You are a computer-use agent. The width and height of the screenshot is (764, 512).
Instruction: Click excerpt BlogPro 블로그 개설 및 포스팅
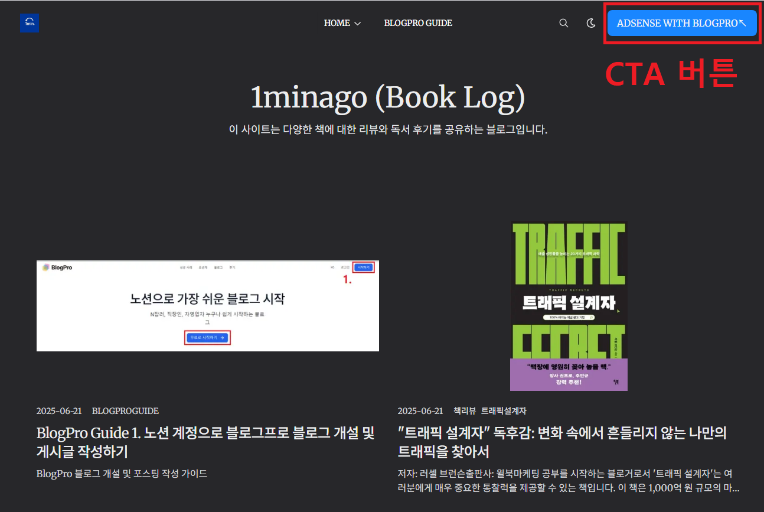pyautogui.click(x=122, y=474)
